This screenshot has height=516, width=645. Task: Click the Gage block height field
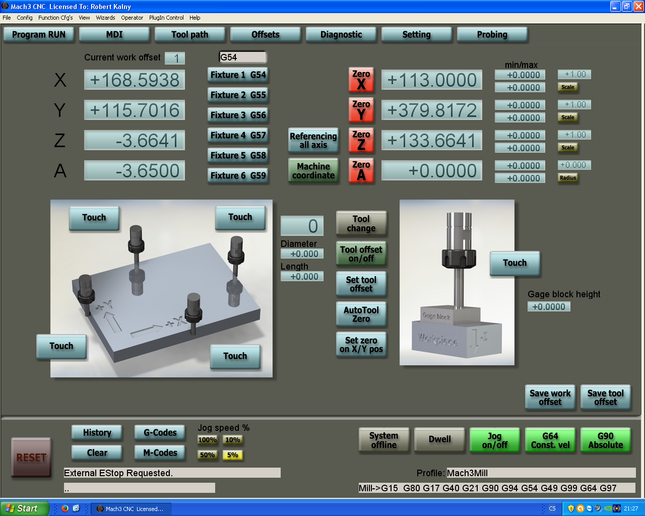549,306
